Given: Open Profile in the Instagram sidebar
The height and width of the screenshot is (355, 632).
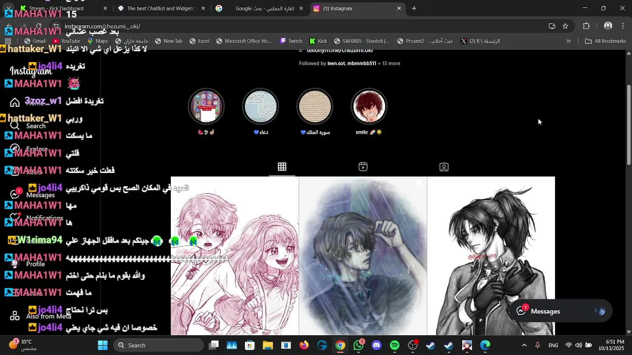Looking at the screenshot, I should pos(28,264).
